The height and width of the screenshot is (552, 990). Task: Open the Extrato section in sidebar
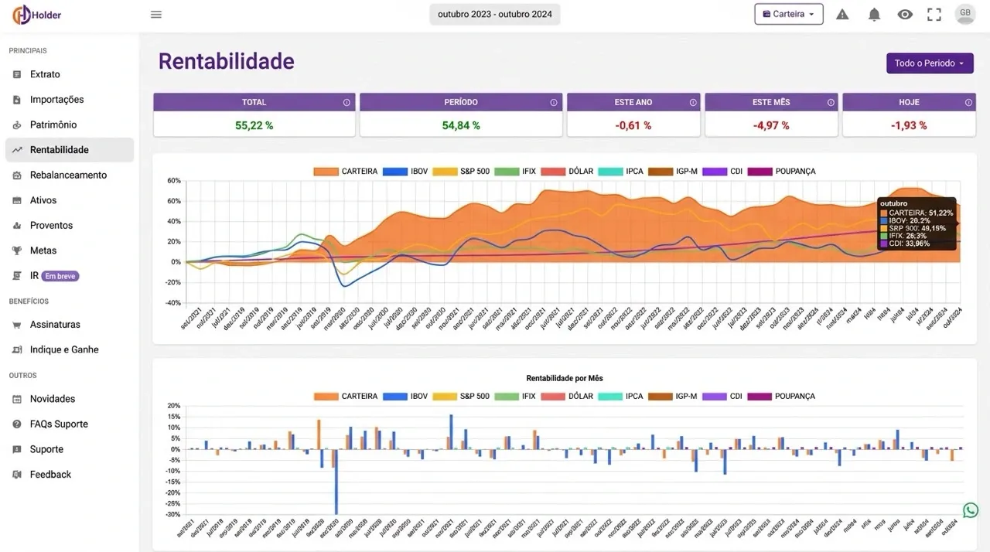click(45, 73)
